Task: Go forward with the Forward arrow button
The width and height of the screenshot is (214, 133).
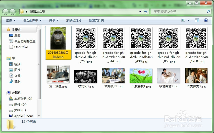Action: [13, 12]
